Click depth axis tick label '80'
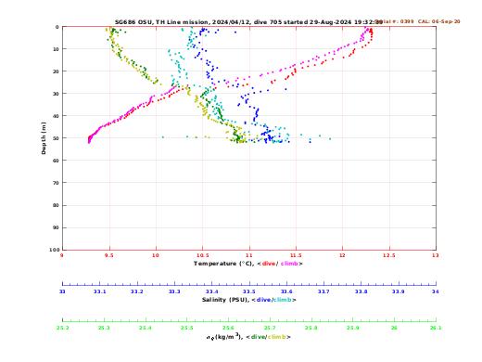The image size is (482, 362). pos(56,205)
